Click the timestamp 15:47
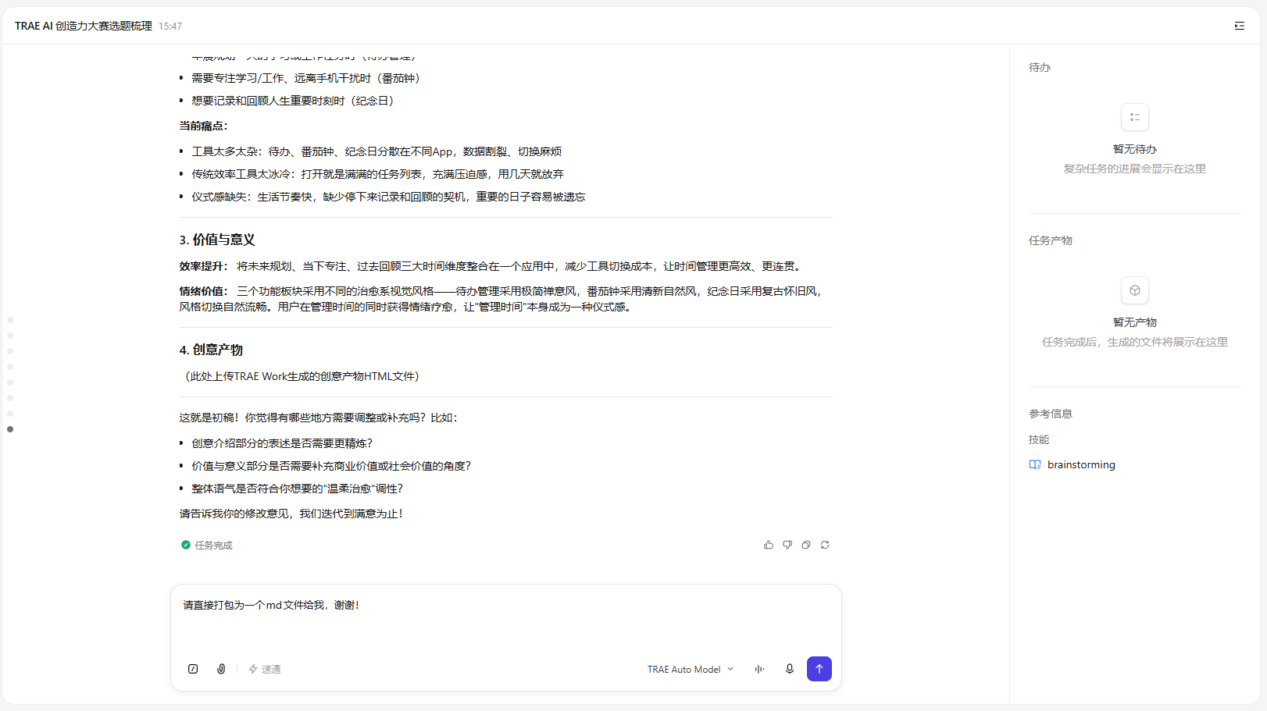Screen dimensions: 1267x711 pyautogui.click(x=170, y=26)
